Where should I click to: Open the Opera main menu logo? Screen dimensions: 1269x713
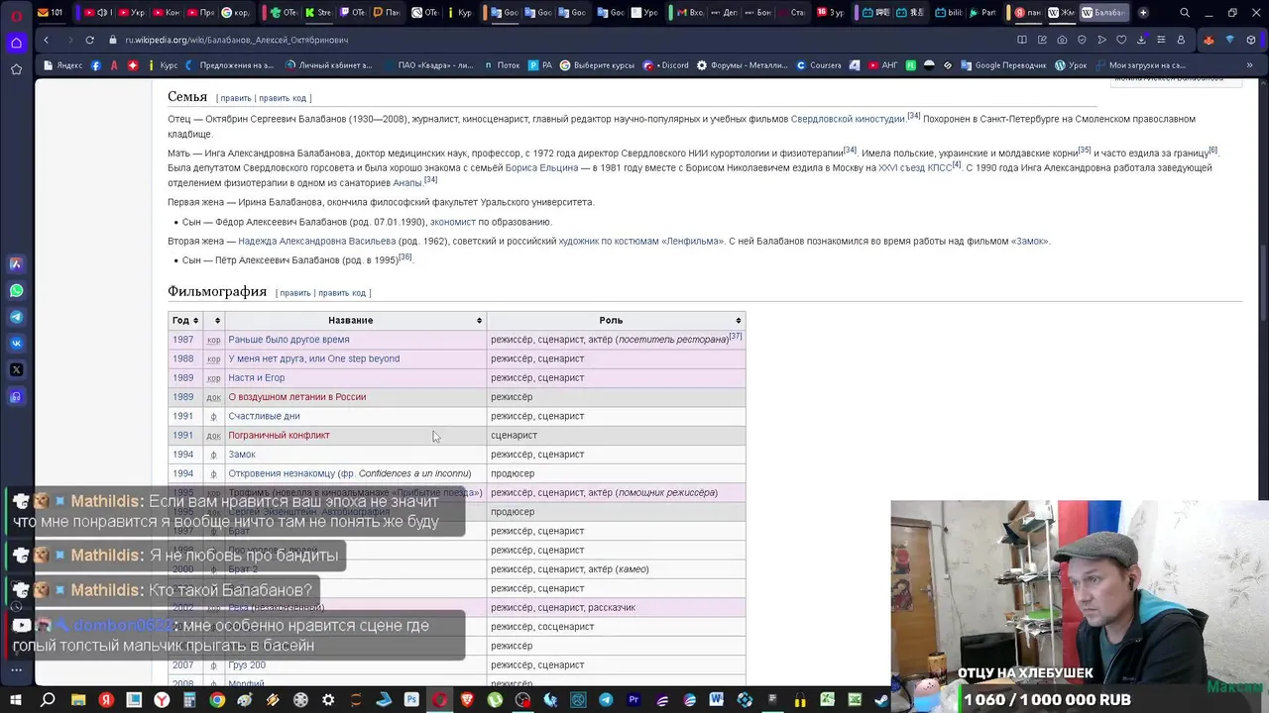point(16,15)
